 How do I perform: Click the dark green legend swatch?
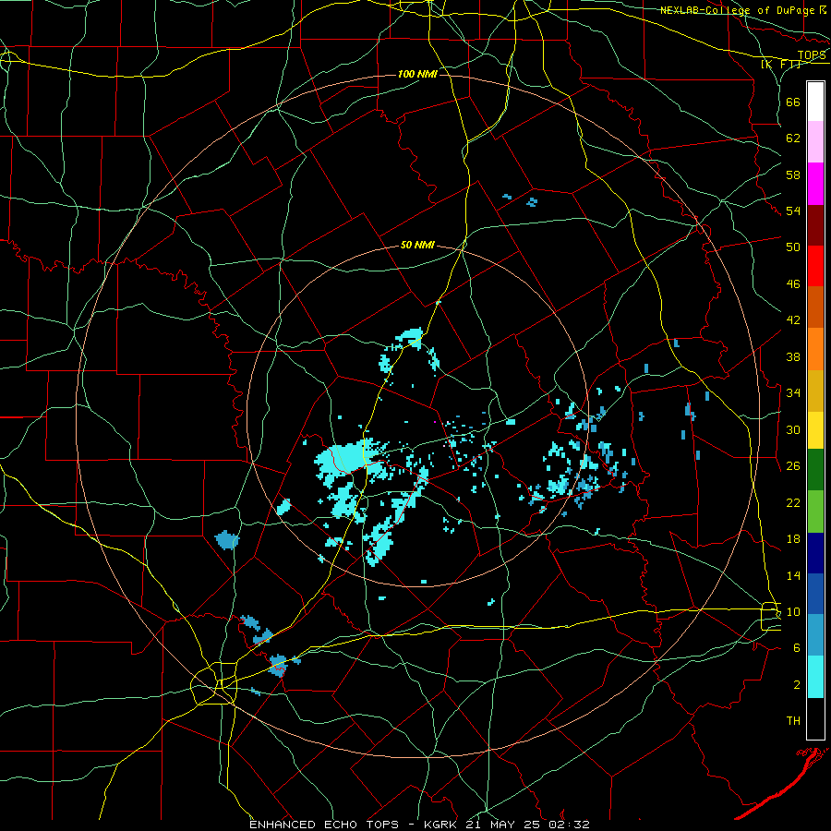pyautogui.click(x=815, y=470)
